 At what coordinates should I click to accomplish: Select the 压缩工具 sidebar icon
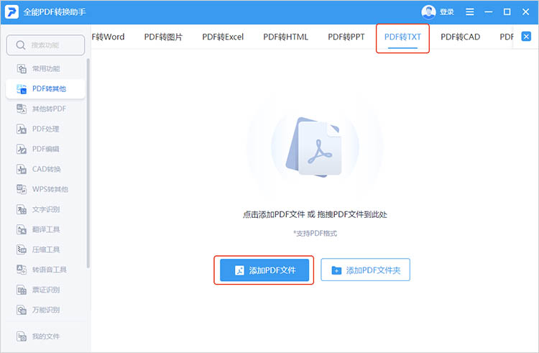click(x=22, y=249)
